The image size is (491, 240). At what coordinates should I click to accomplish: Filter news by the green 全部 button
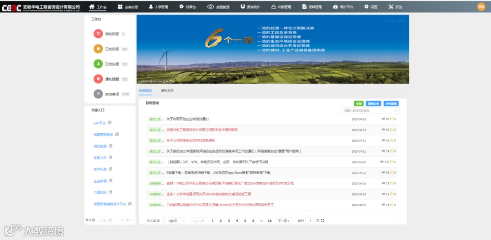[x=359, y=104]
